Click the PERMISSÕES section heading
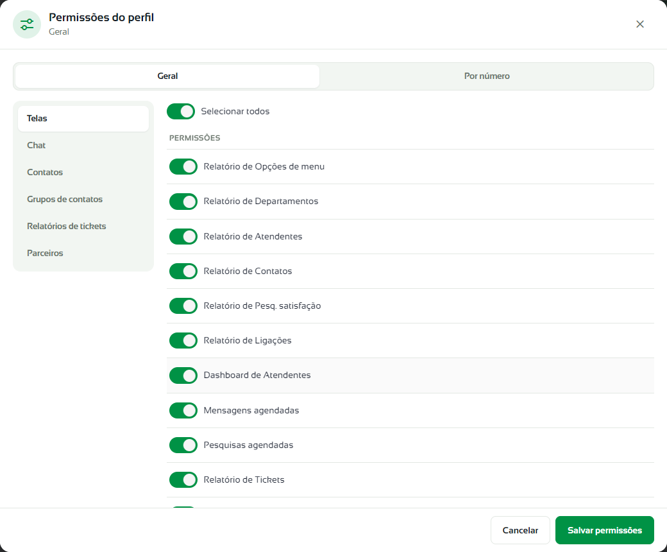The width and height of the screenshot is (667, 552). [x=195, y=138]
